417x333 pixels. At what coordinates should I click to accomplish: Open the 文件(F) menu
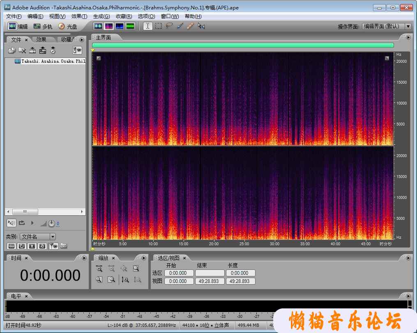[14, 16]
